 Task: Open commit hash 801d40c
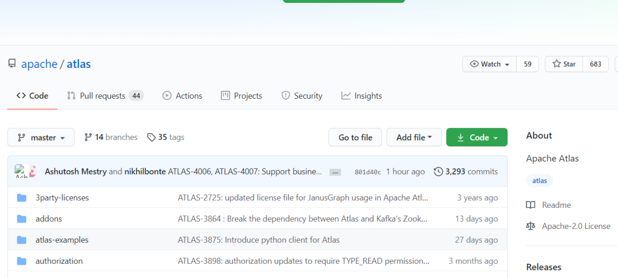(x=368, y=172)
